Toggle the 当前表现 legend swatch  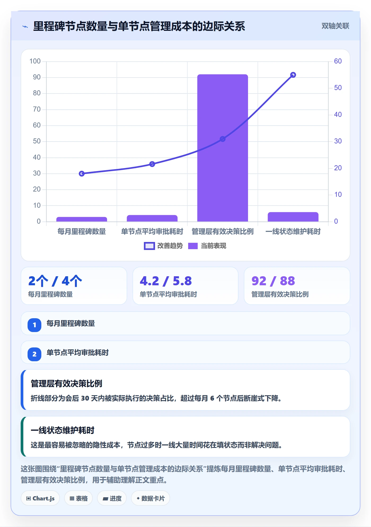193,246
